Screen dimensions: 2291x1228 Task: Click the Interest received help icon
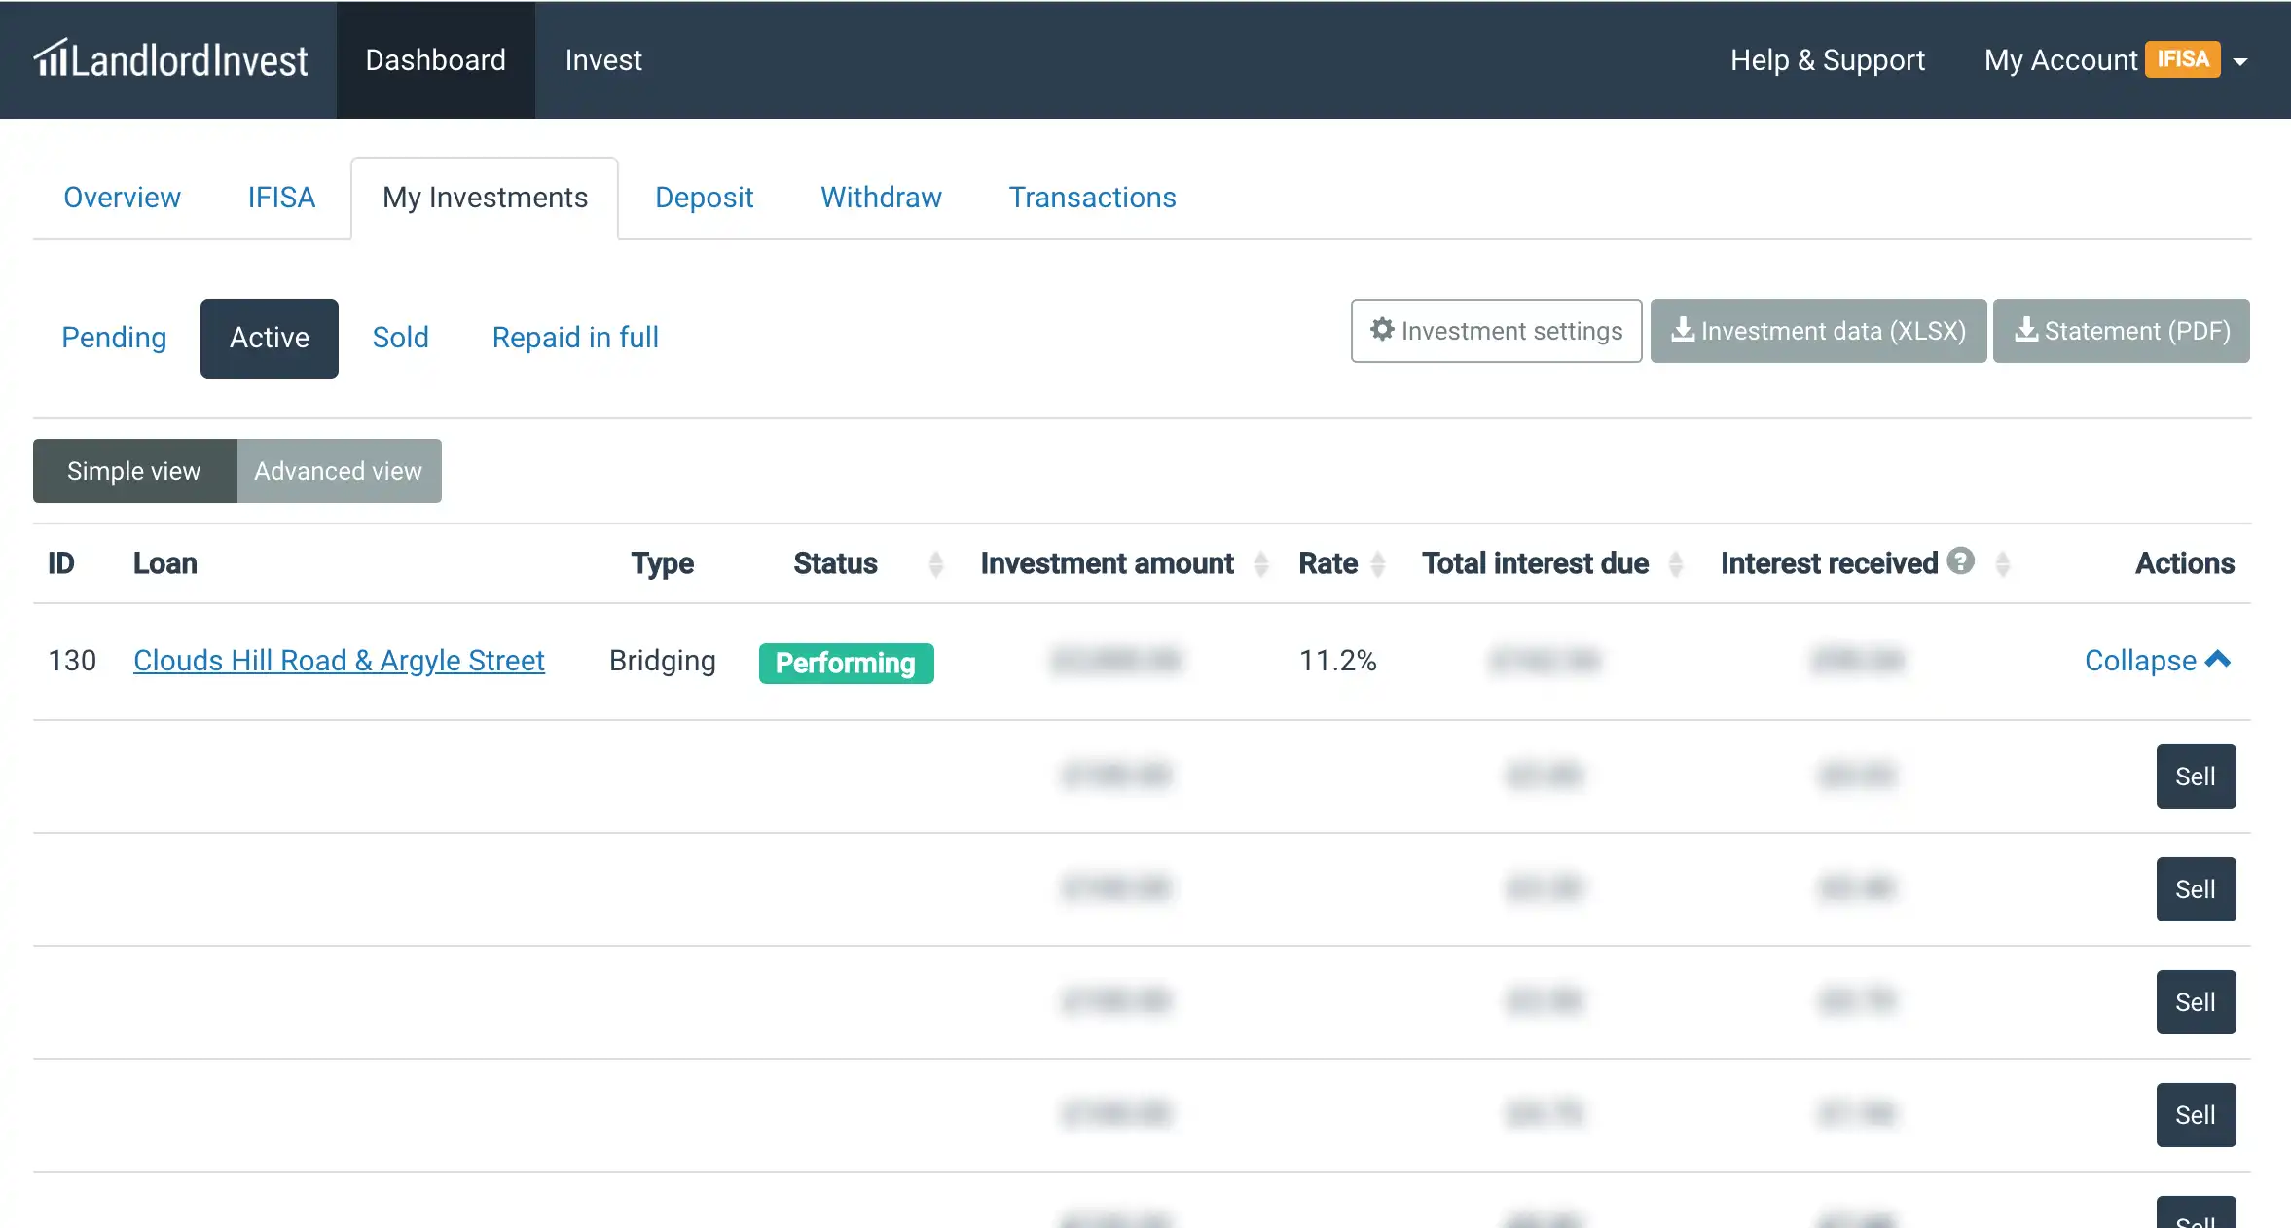(1960, 560)
